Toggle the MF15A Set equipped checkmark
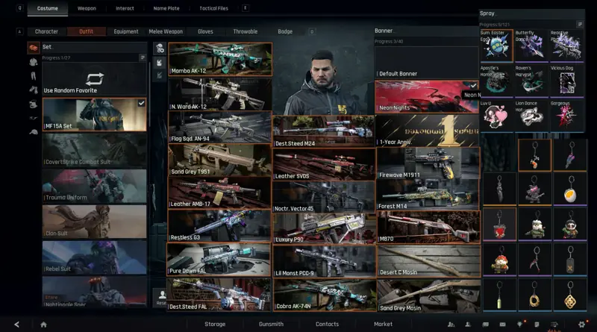 [x=141, y=103]
